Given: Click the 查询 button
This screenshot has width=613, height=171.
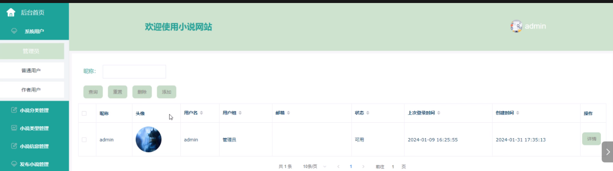Looking at the screenshot, I should click(x=93, y=92).
